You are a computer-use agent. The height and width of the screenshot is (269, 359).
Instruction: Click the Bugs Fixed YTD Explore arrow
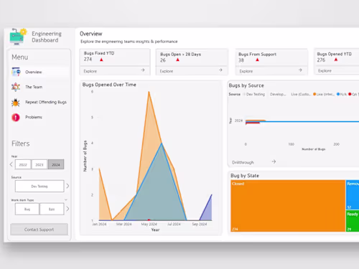[143, 70]
